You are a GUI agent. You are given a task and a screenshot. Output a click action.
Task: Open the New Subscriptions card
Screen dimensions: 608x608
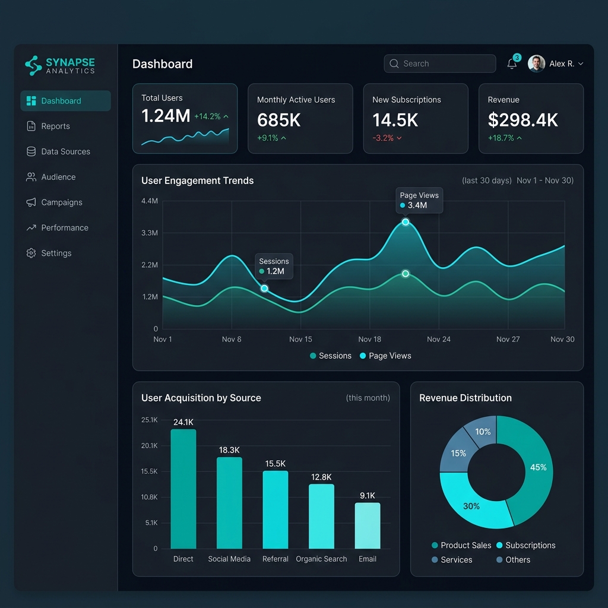(x=416, y=118)
